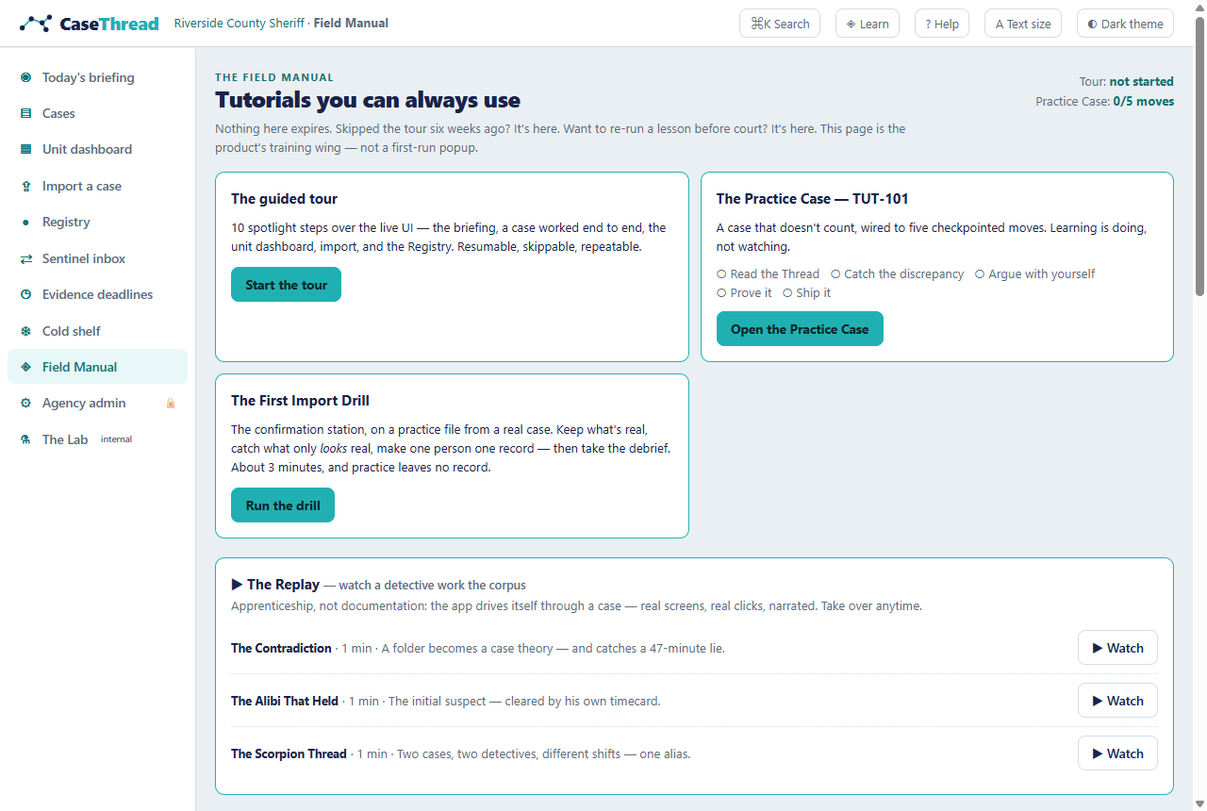This screenshot has width=1207, height=811.
Task: Open the Learn panel in header
Action: tap(868, 24)
